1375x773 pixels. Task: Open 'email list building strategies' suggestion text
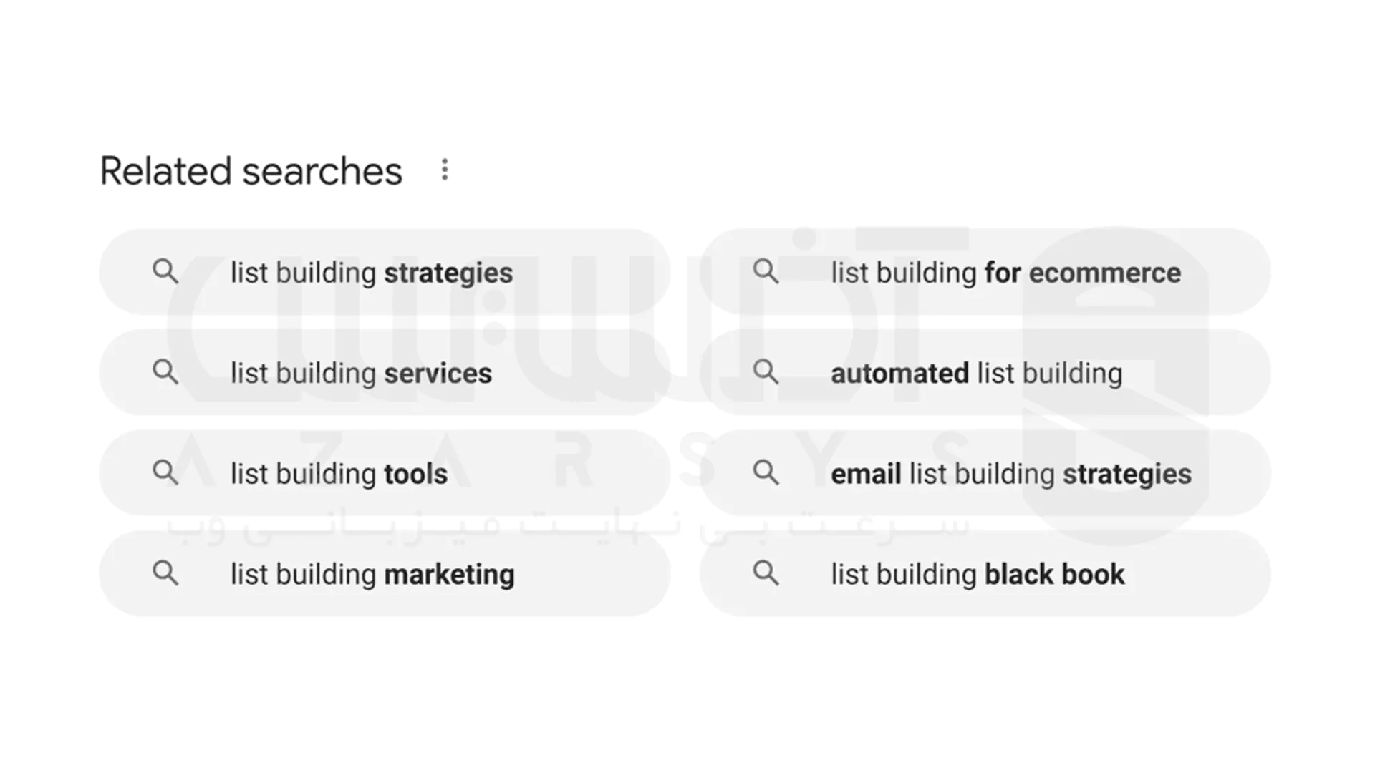tap(1010, 474)
